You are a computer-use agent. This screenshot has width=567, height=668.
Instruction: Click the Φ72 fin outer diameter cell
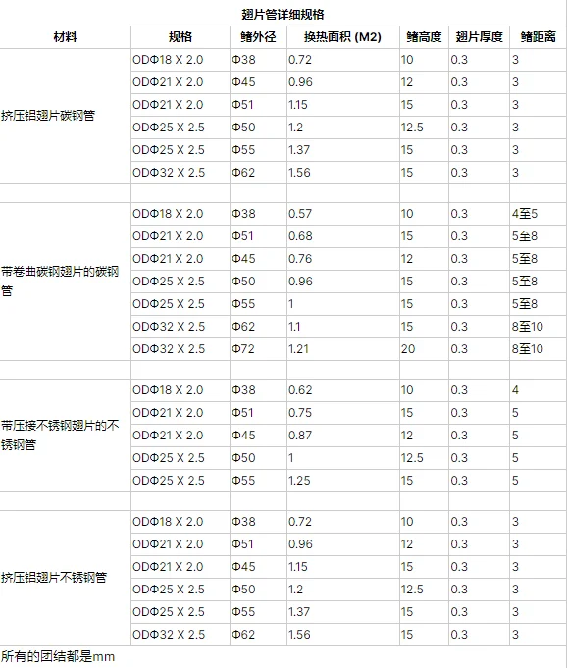point(259,349)
